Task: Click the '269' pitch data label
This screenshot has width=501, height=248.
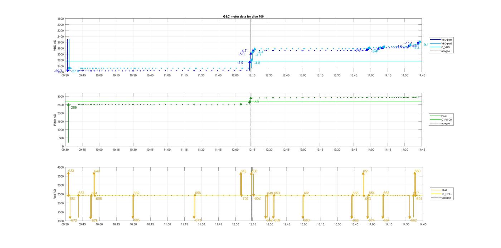Action: click(74, 107)
